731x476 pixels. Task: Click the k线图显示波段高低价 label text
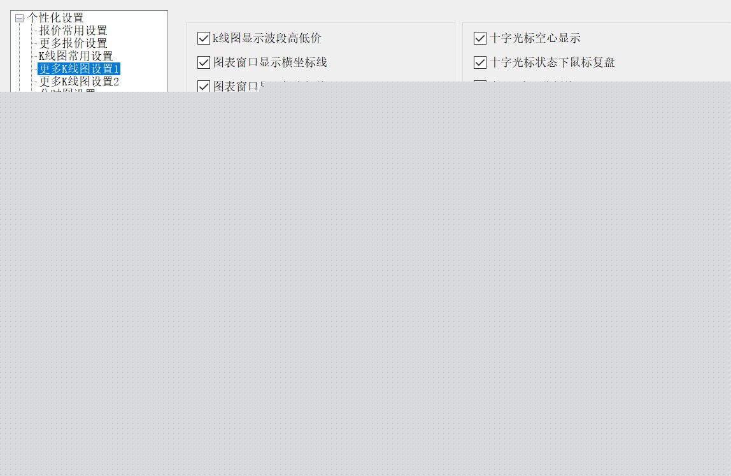[267, 38]
